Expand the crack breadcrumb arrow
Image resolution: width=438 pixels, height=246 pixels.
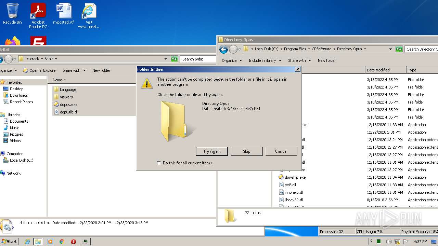pyautogui.click(x=42, y=59)
